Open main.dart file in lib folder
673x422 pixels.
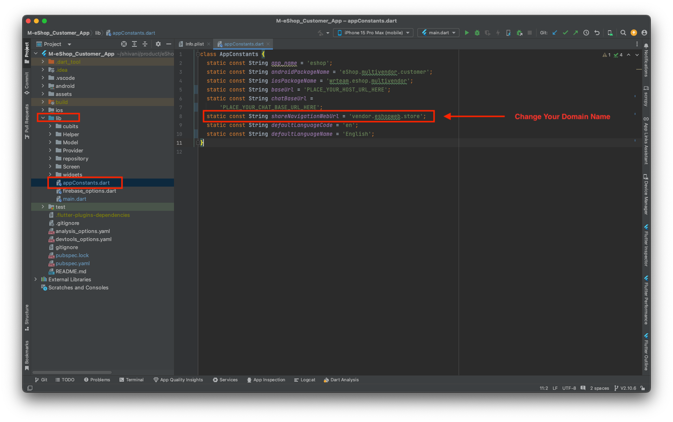tap(74, 199)
